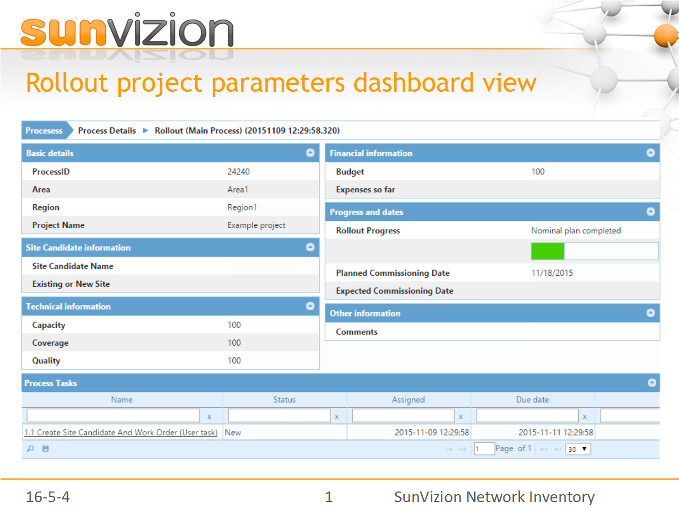Focus the page number input field
679x509 pixels.
click(x=484, y=449)
